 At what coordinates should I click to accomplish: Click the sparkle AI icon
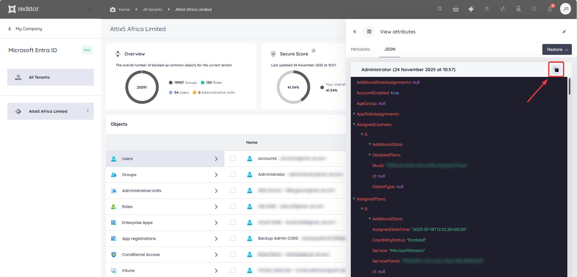click(x=471, y=9)
